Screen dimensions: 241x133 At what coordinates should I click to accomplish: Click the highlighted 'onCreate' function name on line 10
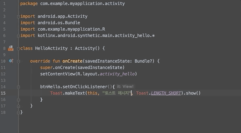point(73,61)
